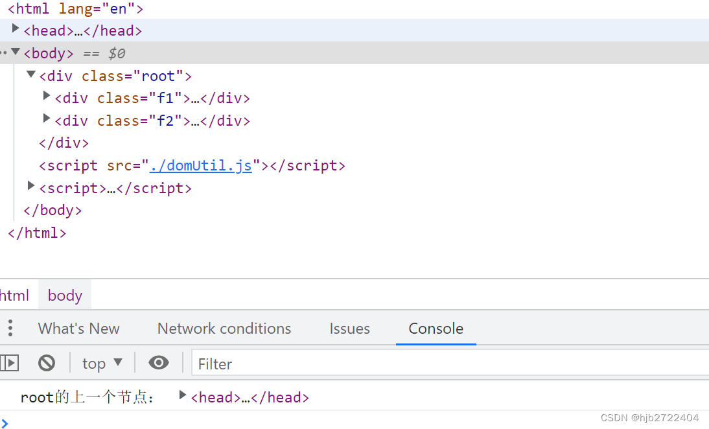Create a live expression with eye icon
Viewport: 709px width, 429px height.
[x=159, y=362]
